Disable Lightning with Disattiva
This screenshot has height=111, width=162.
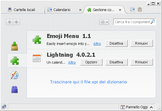(116, 62)
